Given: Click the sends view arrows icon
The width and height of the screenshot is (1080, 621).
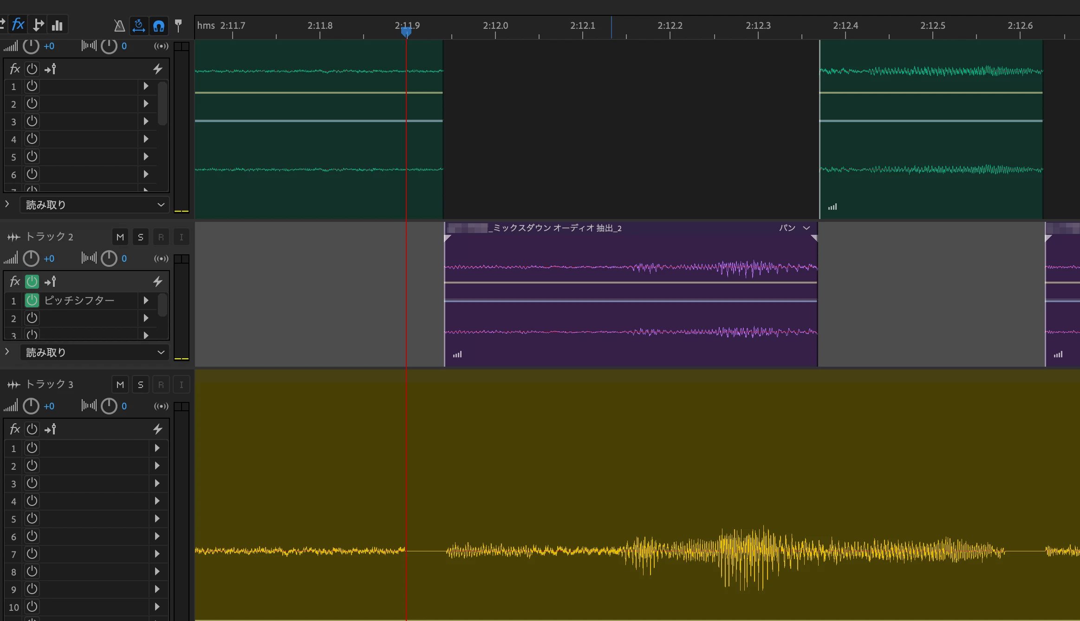Looking at the screenshot, I should point(38,25).
